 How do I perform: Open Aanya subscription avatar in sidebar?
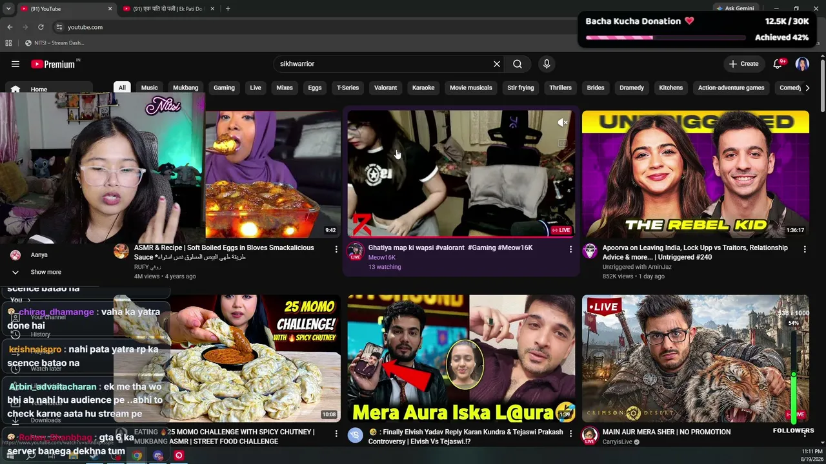coord(15,255)
